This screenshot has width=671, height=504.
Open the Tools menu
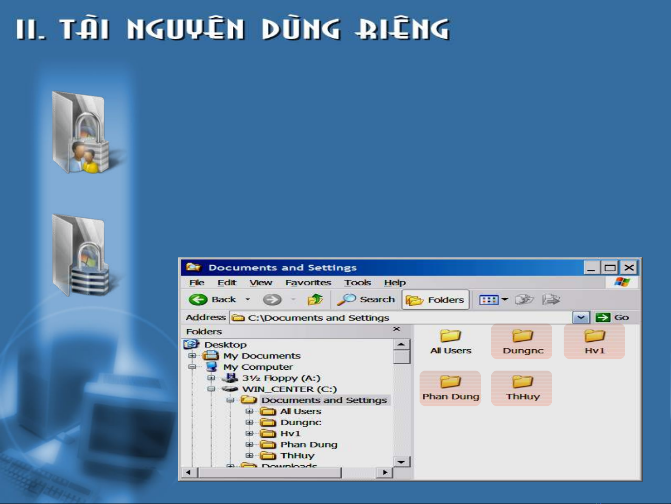(x=357, y=283)
